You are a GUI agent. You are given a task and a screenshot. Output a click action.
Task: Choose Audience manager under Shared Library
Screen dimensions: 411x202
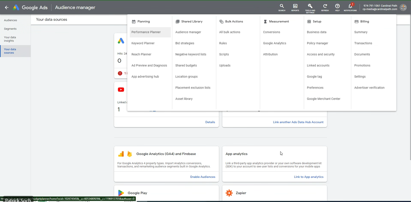[x=188, y=32]
